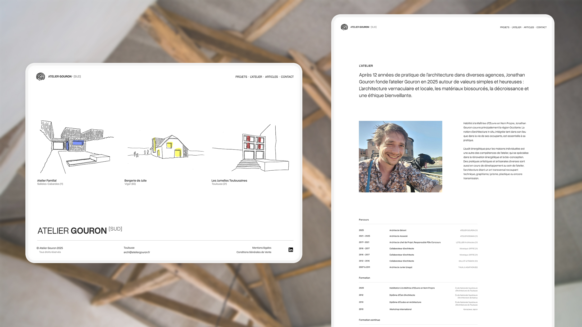Click the intro paragraph starting Après 12 années
The width and height of the screenshot is (582, 327).
pos(444,85)
